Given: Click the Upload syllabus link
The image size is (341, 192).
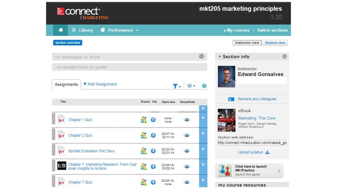Looking at the screenshot, I should pos(250,152).
